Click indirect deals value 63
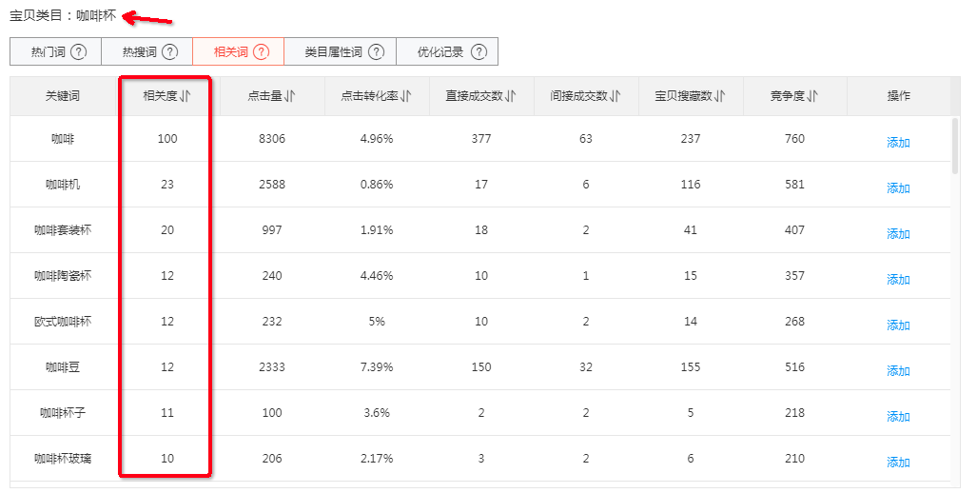 coord(586,139)
